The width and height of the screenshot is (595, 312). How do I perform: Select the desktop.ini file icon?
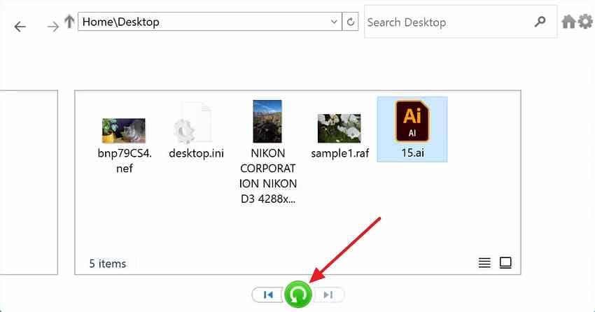[192, 123]
